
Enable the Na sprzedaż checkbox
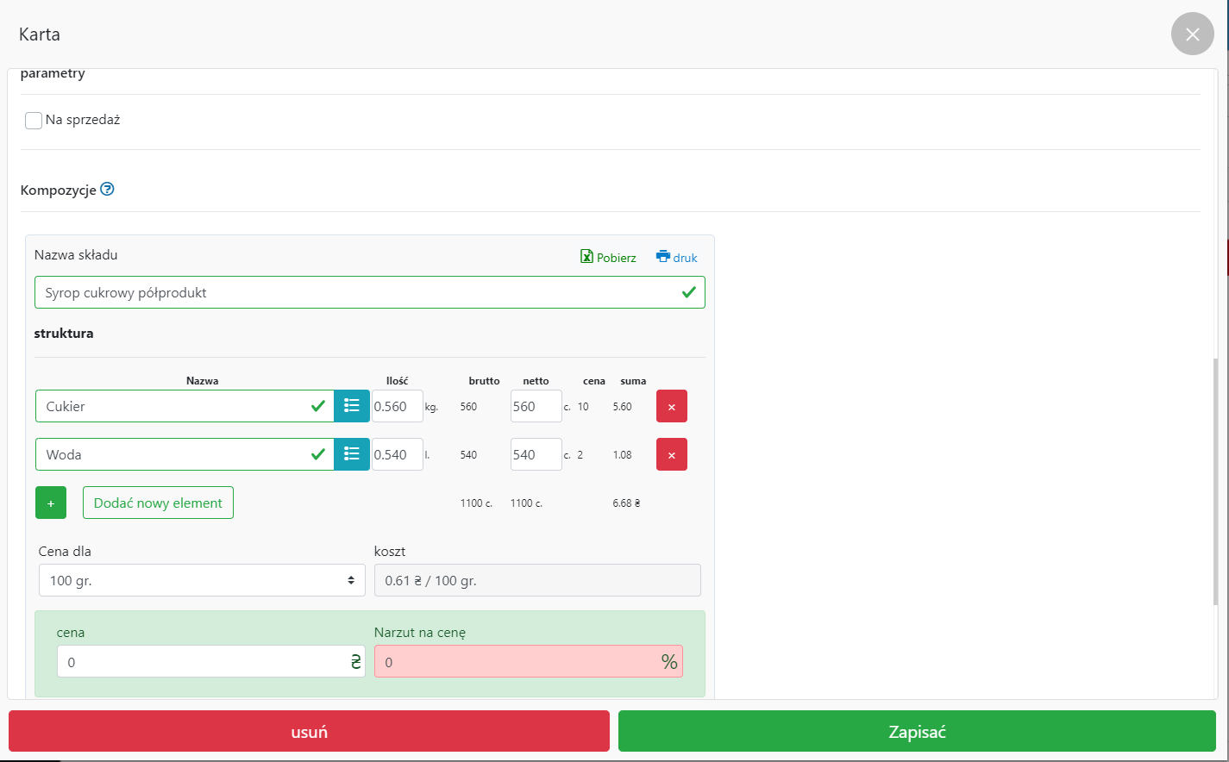coord(34,121)
